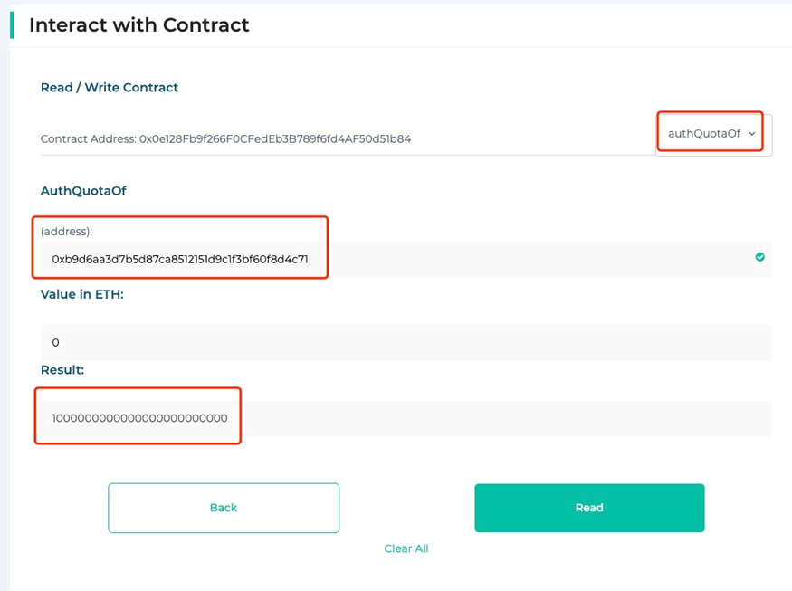This screenshot has width=792, height=591.
Task: Click the AuthQuotaOf section heading
Action: (x=83, y=191)
